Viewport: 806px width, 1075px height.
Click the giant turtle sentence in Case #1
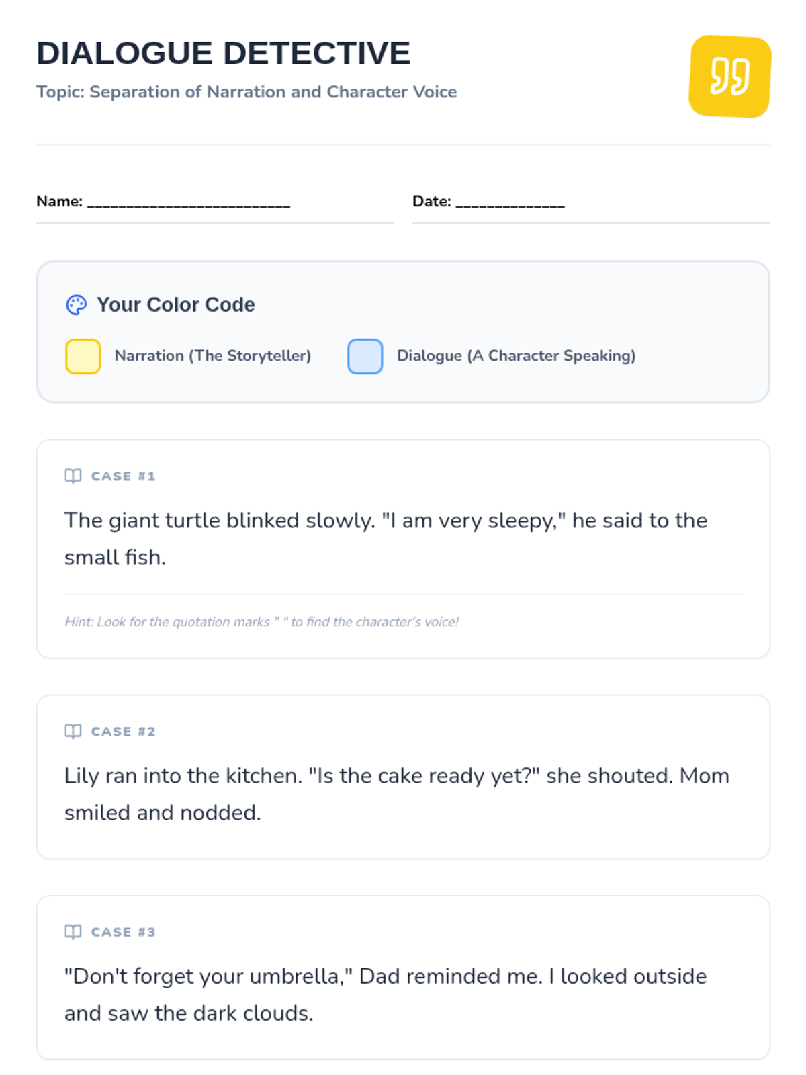tap(386, 539)
